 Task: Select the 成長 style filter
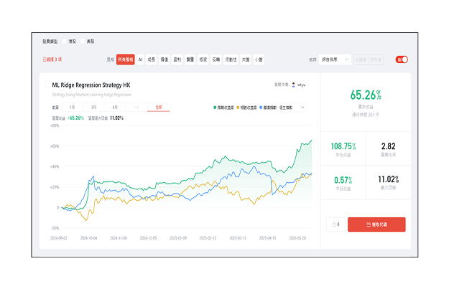(x=152, y=60)
